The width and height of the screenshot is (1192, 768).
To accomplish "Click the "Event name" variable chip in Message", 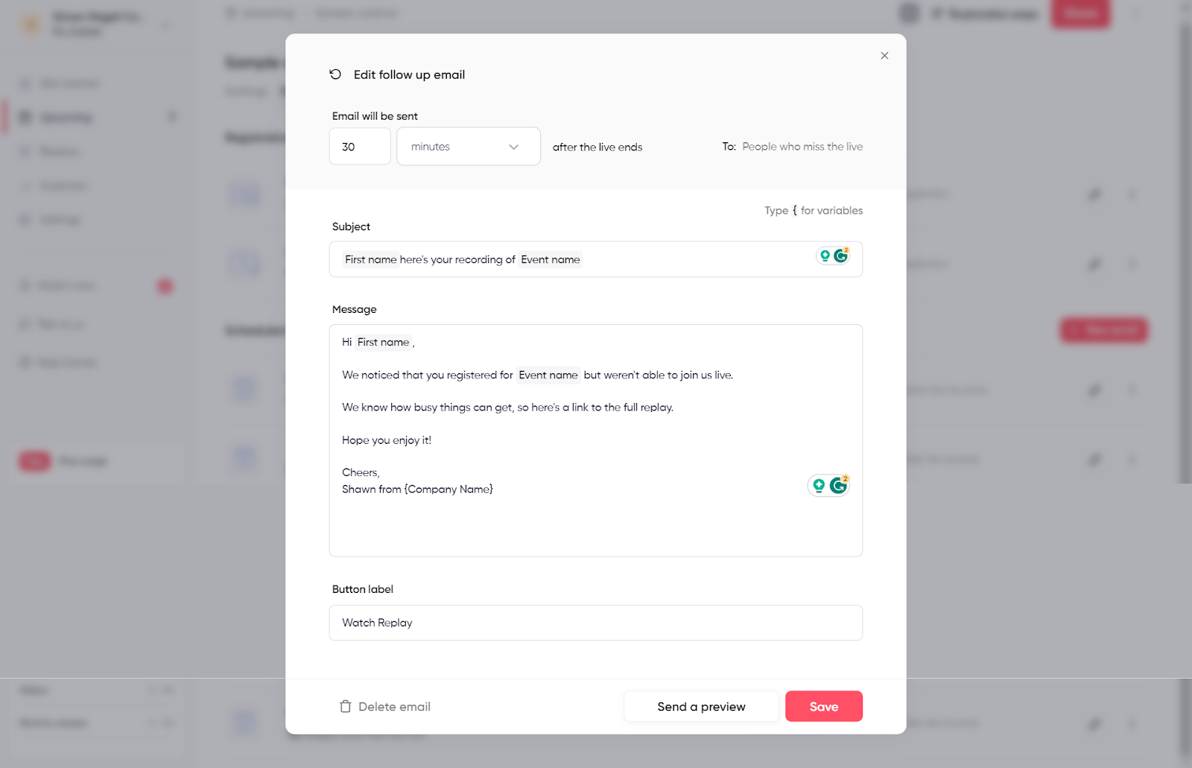I will [x=548, y=375].
